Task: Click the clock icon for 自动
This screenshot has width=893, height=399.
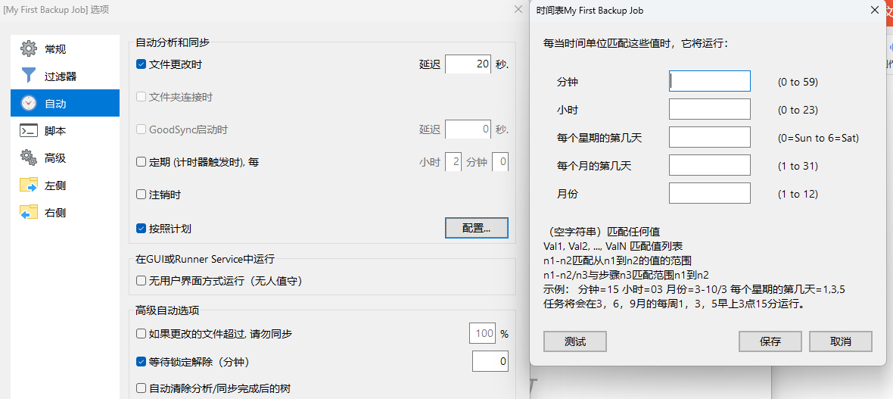Action: 29,103
